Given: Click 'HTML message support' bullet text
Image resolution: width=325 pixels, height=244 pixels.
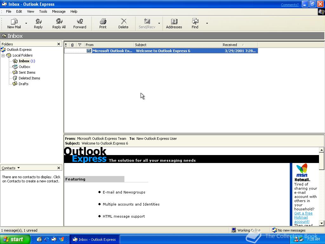Looking at the screenshot, I should [124, 216].
